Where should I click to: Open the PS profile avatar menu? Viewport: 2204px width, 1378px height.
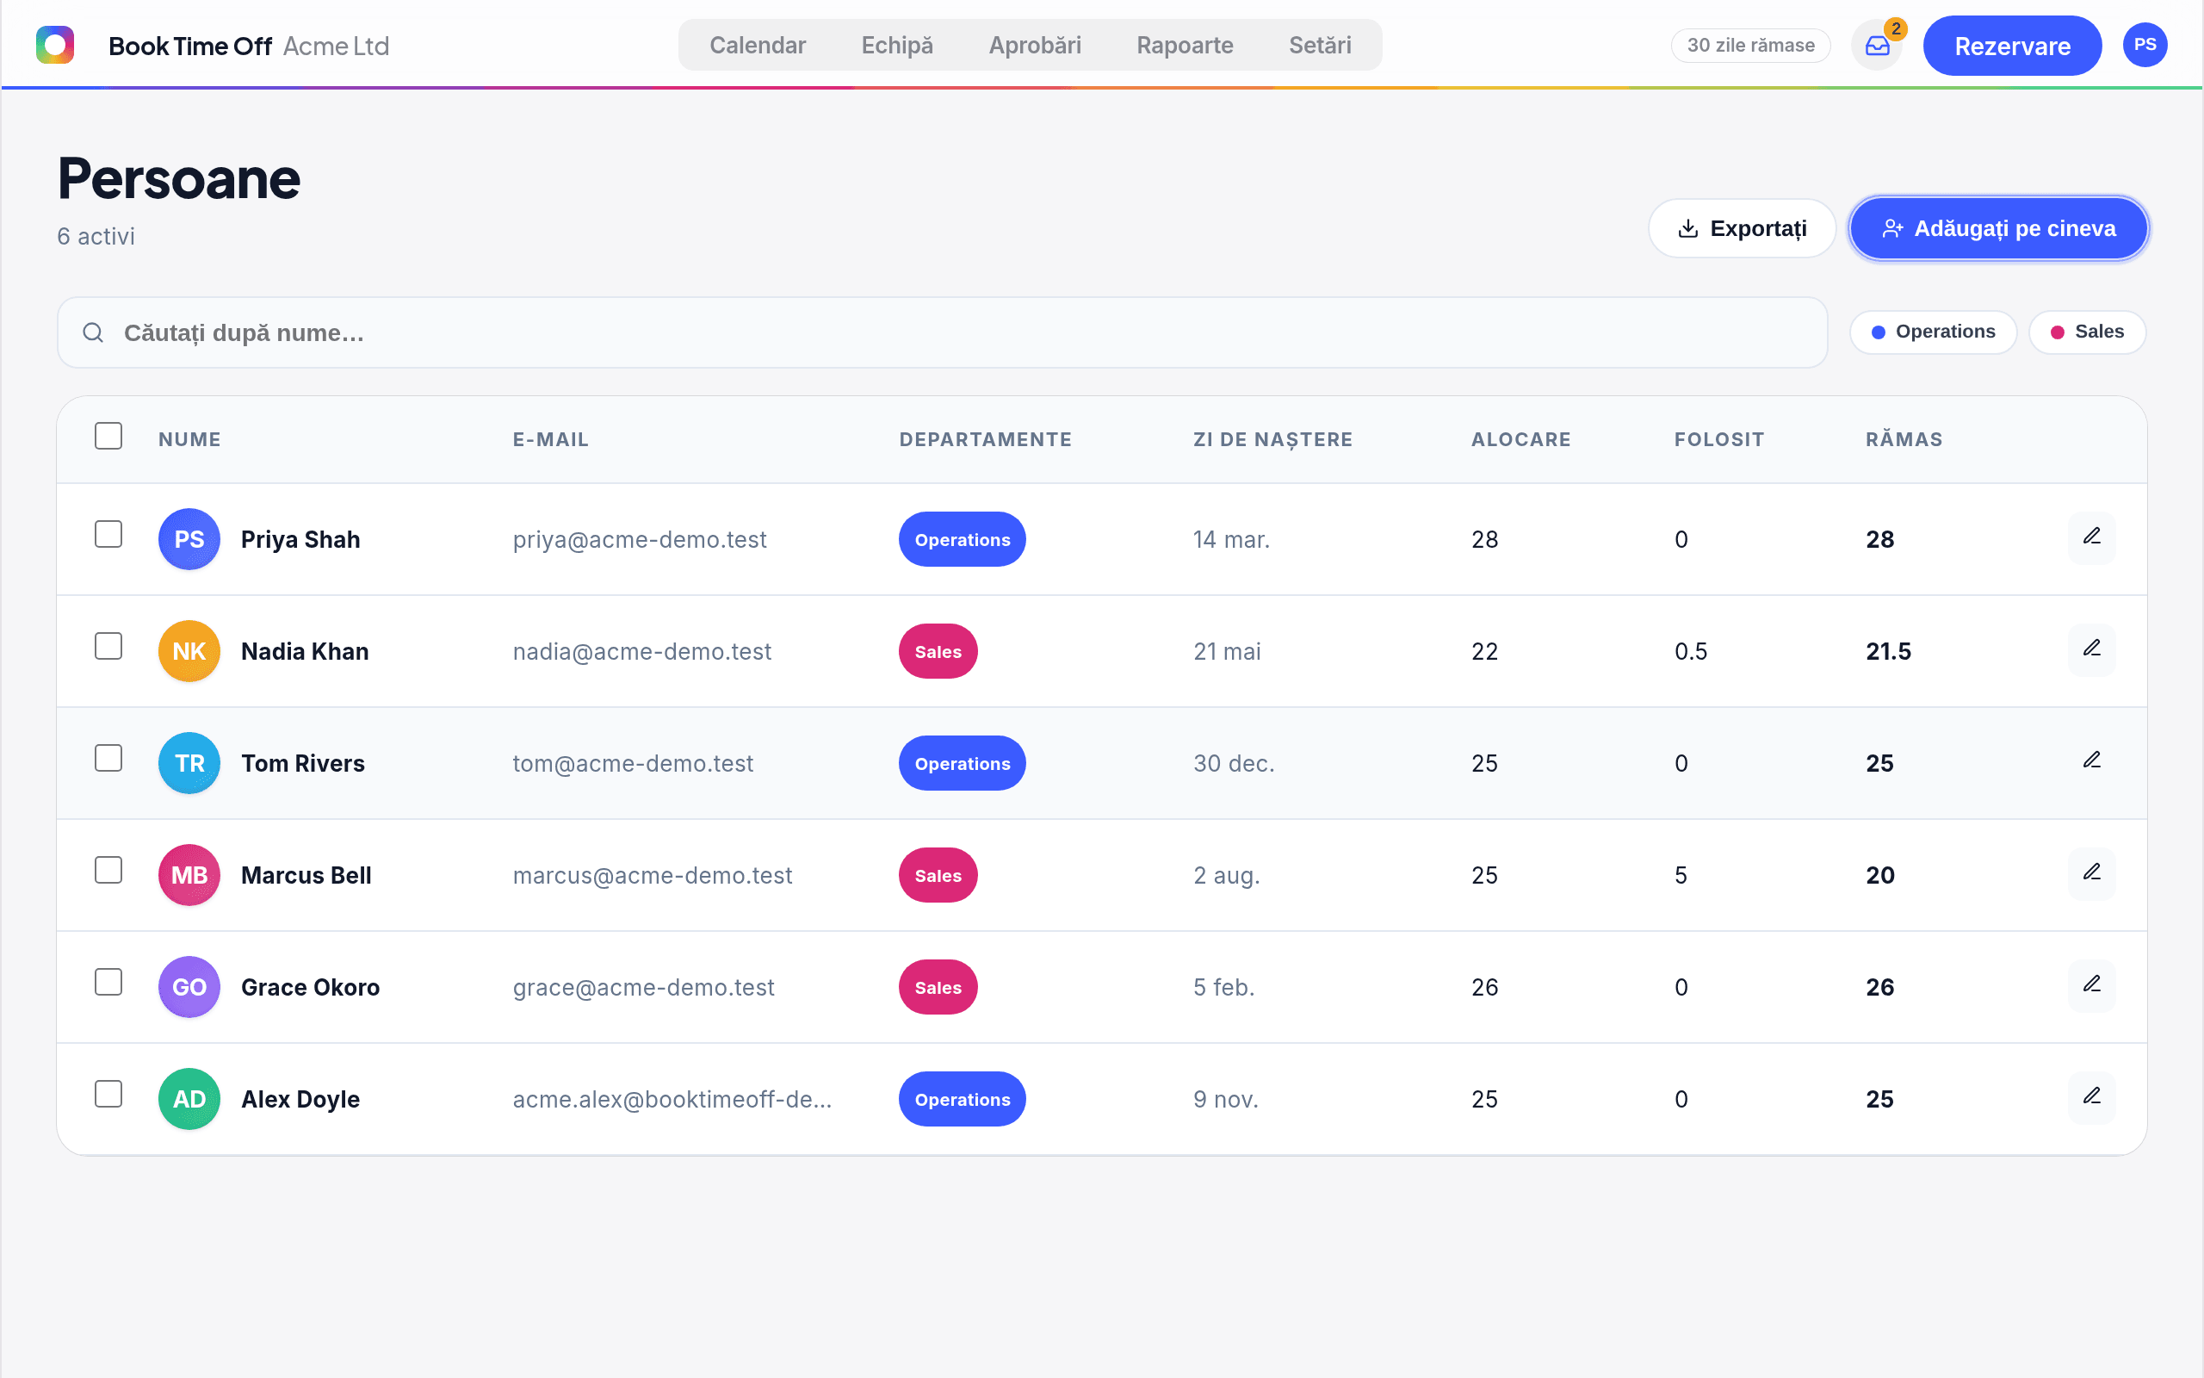click(2145, 46)
